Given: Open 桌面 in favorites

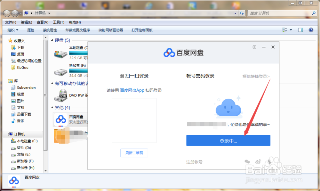Looking at the screenshot, I should point(20,54).
